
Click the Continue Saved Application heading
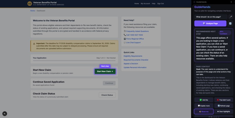(x=49, y=82)
